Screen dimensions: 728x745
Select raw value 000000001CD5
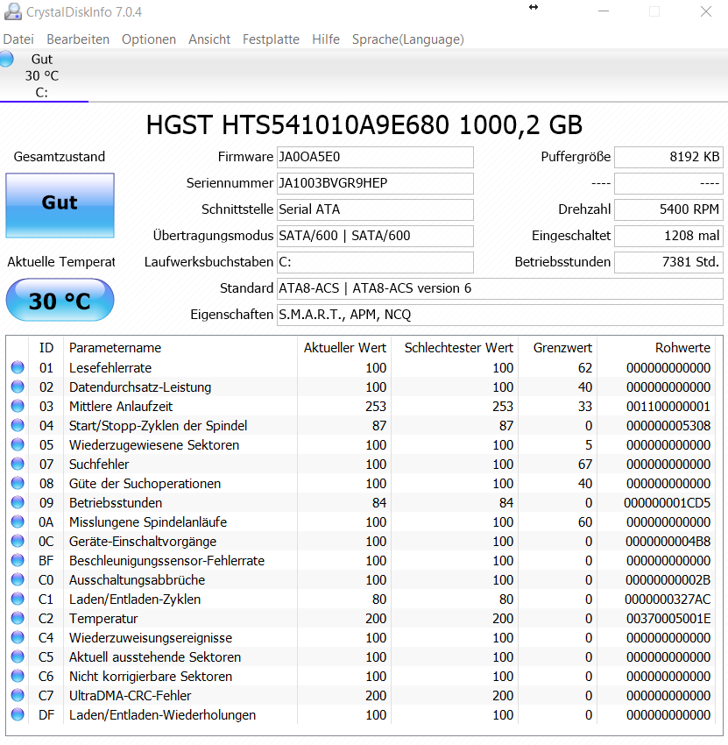coord(668,503)
